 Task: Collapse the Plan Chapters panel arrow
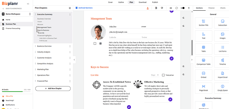coord(74,60)
